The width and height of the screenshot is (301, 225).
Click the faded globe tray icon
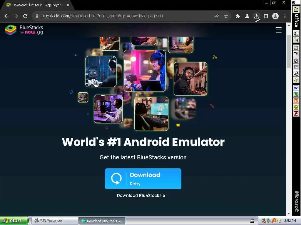(x=279, y=221)
